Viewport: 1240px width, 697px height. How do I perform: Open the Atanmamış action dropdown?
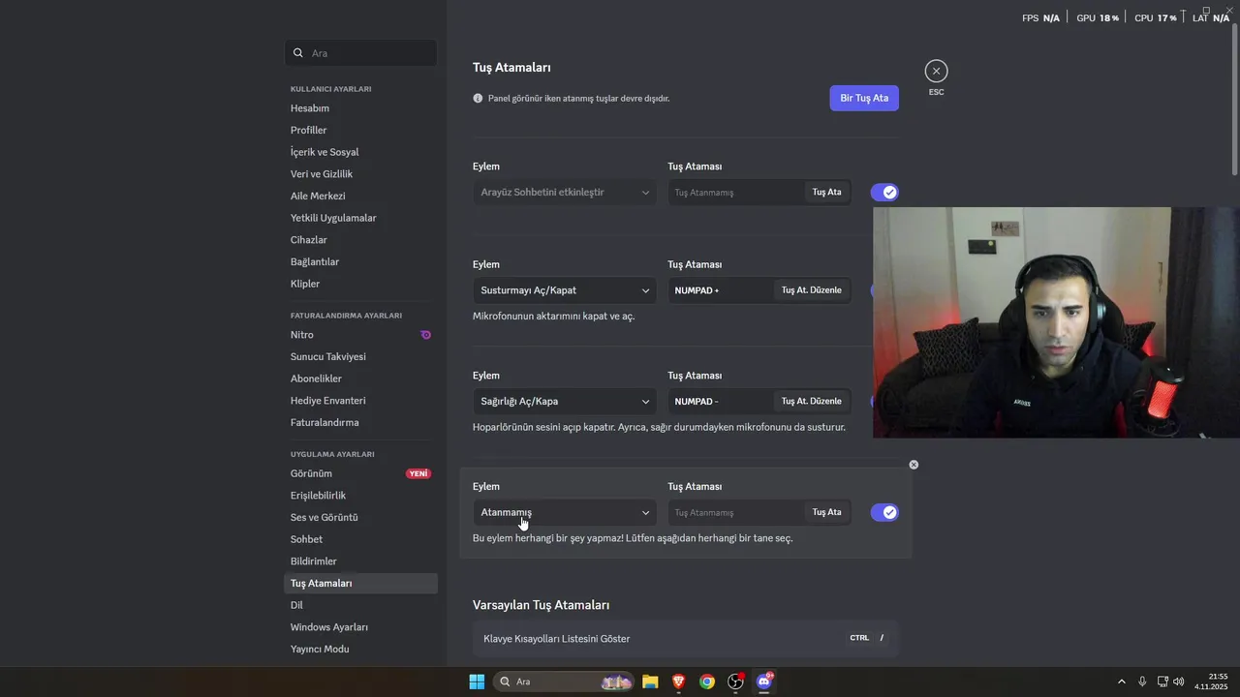pos(565,512)
